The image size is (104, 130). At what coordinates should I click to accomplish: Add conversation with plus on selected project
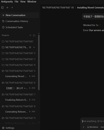(x=34, y=47)
